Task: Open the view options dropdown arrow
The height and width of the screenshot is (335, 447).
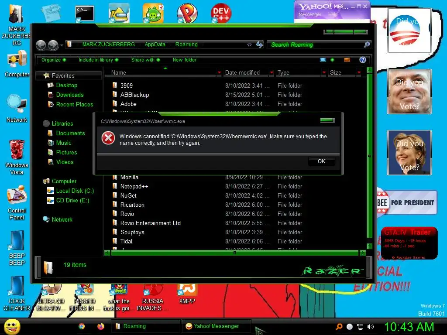Action: click(332, 60)
